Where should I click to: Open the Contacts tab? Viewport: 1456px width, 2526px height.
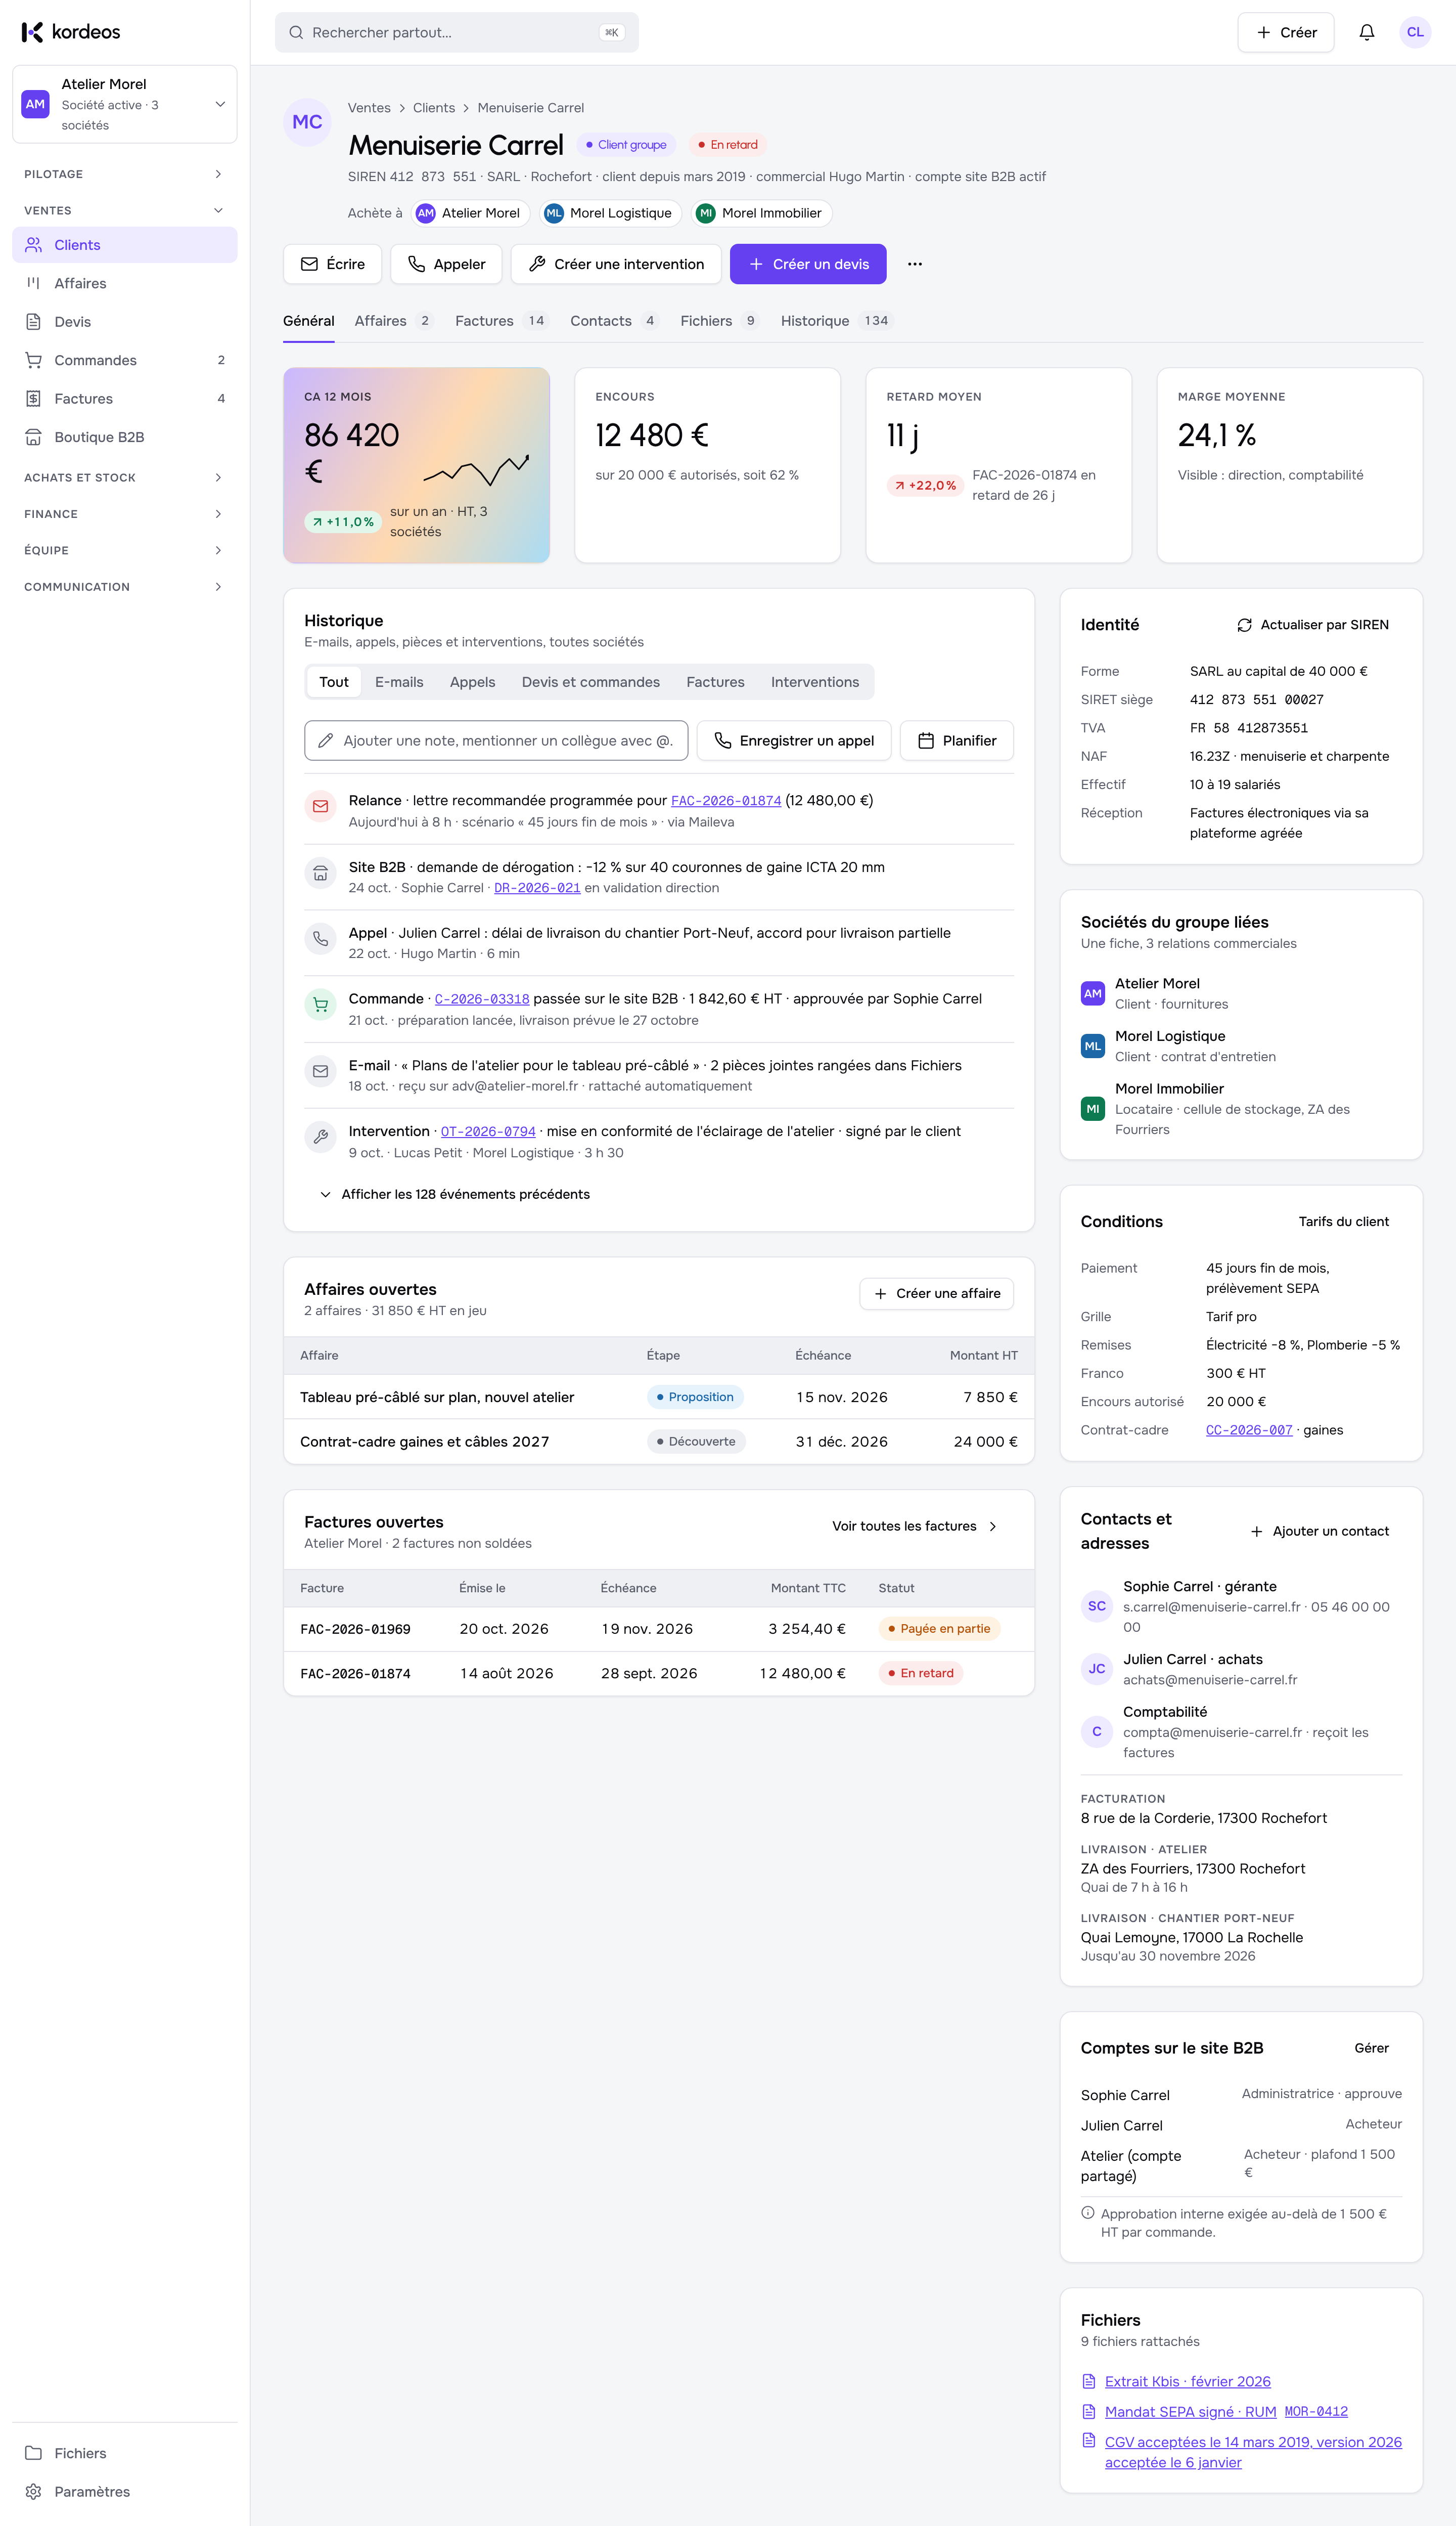pos(614,321)
